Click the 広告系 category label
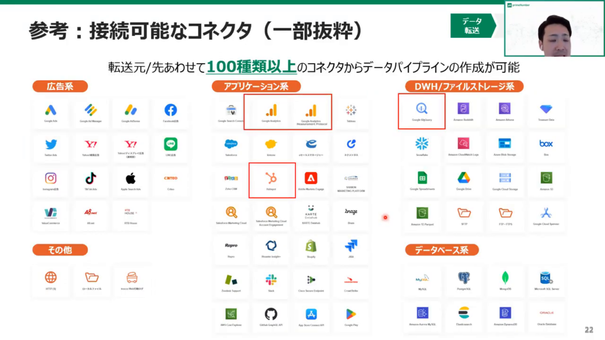This screenshot has height=340, width=605. coord(60,86)
